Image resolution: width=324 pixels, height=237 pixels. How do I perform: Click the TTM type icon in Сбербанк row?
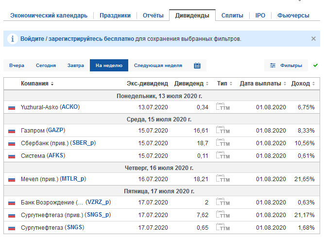223,142
